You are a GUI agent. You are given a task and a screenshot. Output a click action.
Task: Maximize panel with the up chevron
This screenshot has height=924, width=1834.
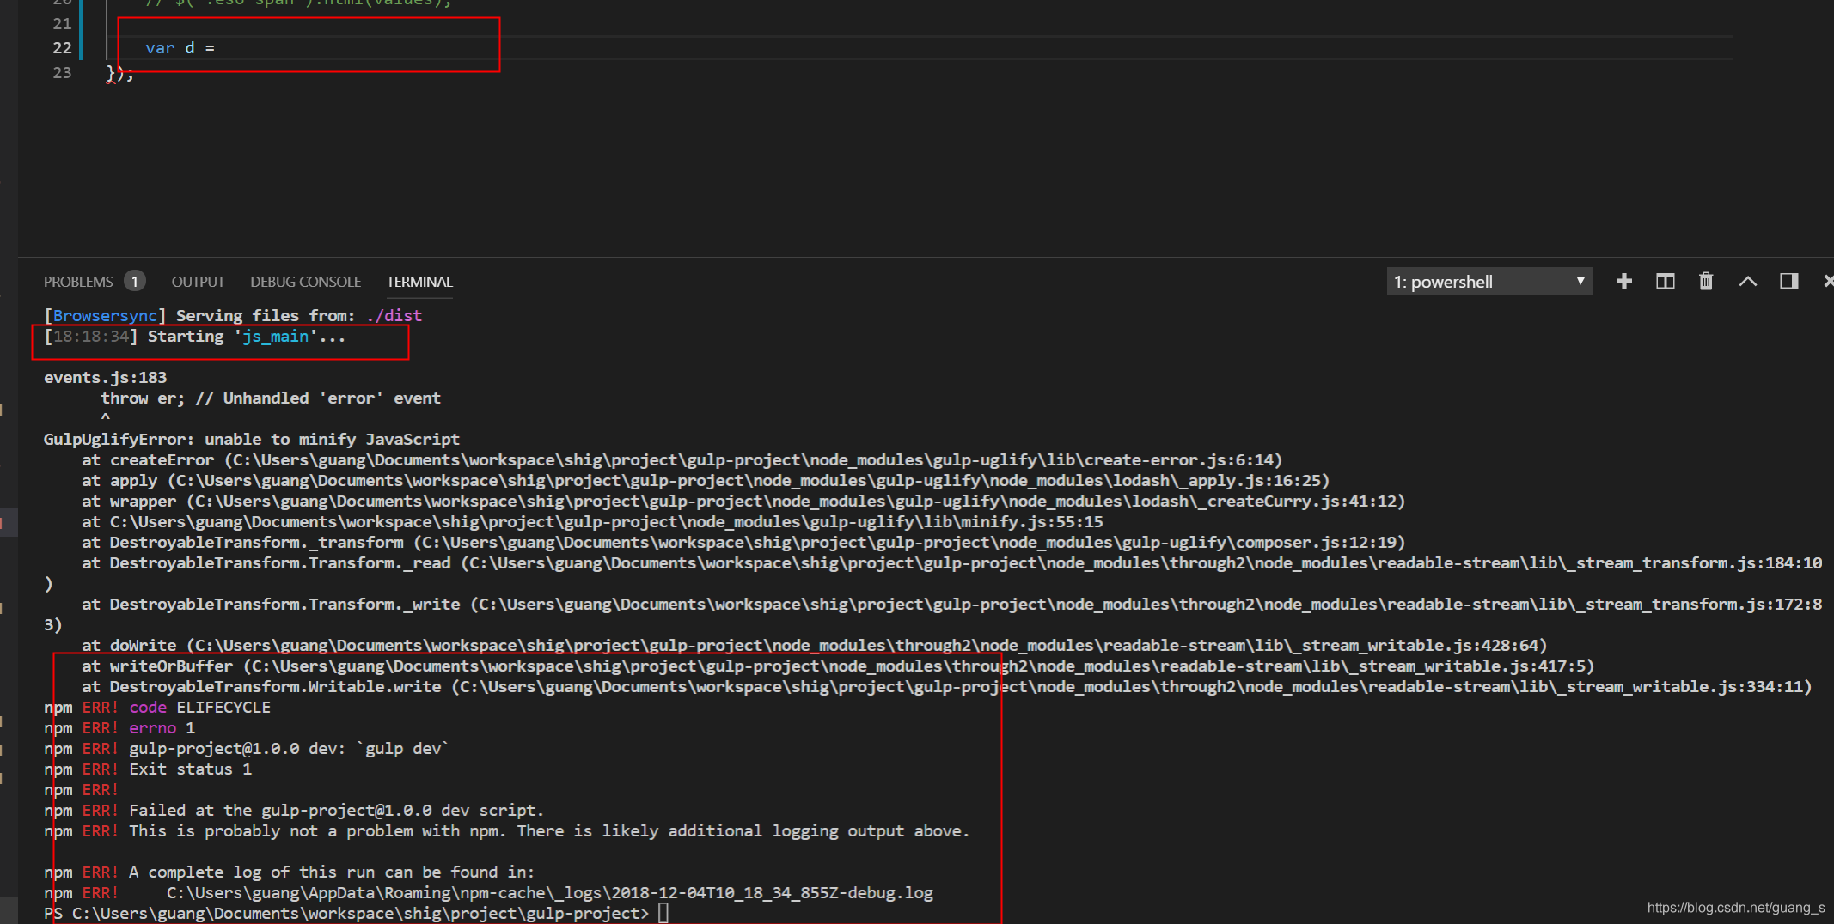(x=1747, y=281)
